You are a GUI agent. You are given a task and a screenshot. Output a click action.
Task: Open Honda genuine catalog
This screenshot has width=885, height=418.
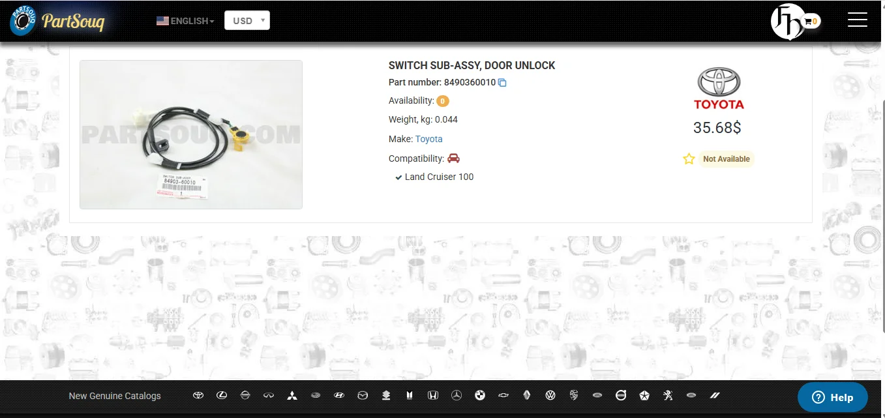433,395
